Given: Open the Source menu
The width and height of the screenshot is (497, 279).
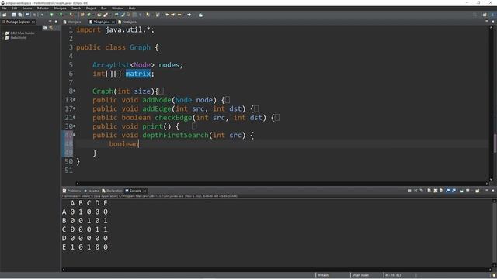Looking at the screenshot, I should tap(27, 9).
